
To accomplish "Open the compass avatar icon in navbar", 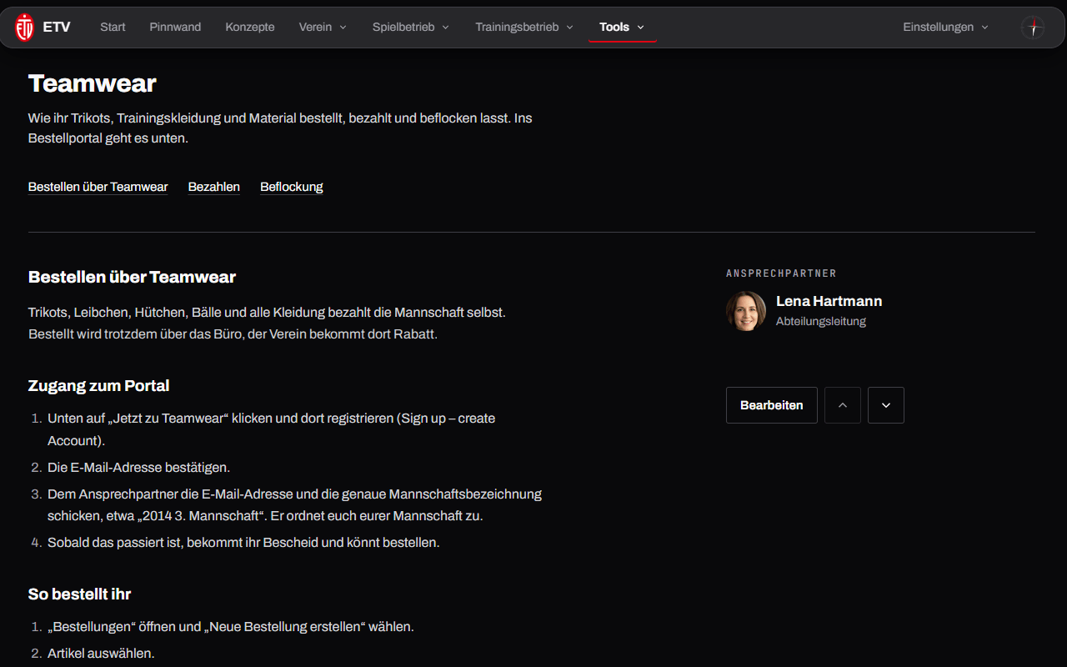I will point(1033,28).
